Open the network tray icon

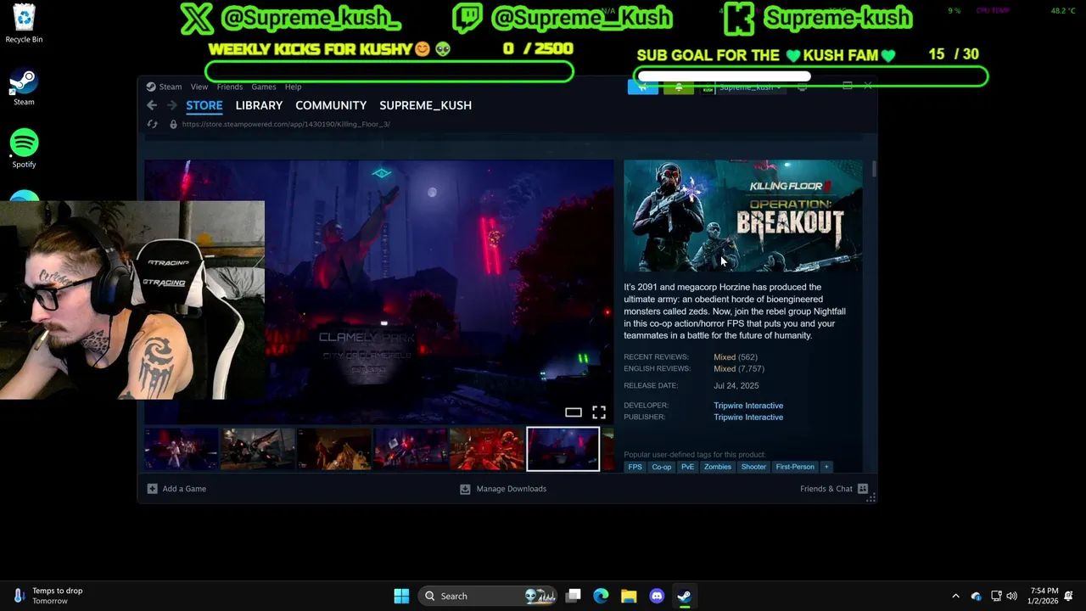click(x=996, y=596)
